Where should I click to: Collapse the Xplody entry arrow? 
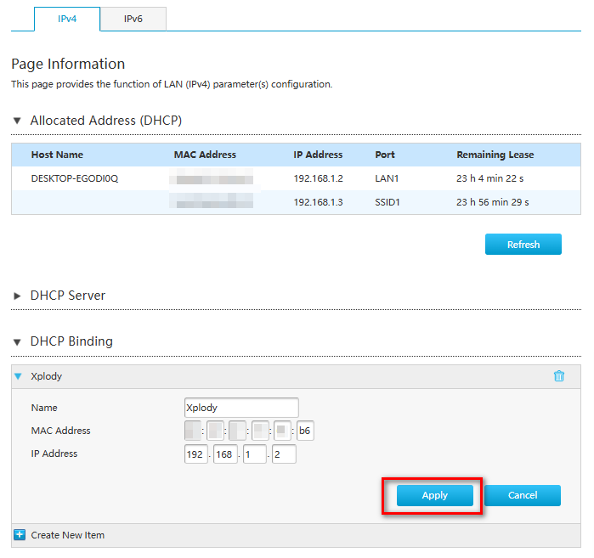coord(19,376)
